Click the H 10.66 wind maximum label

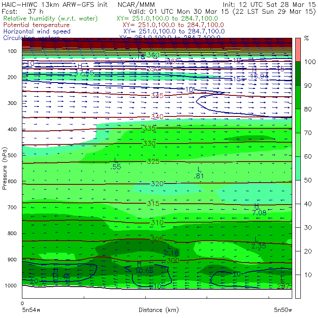[x=144, y=267]
